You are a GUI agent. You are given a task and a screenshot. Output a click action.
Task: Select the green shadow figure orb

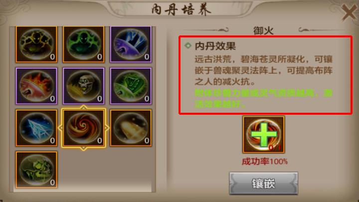[84, 44]
